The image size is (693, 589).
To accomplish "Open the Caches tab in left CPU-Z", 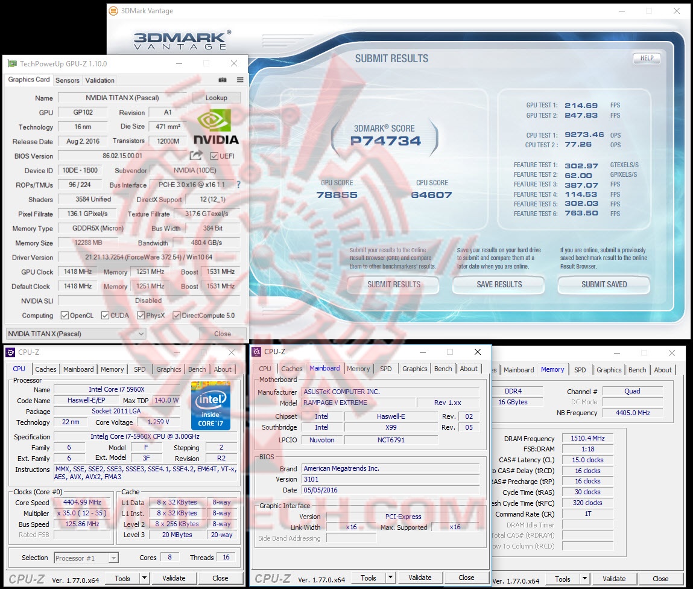I will (x=45, y=369).
